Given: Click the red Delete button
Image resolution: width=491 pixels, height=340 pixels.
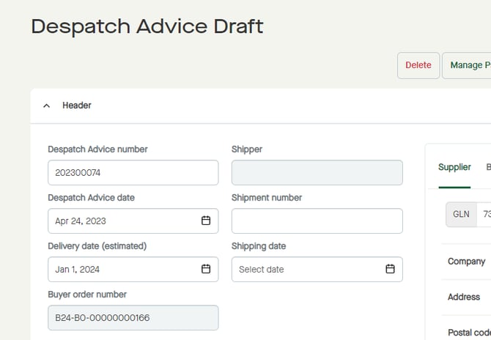Looking at the screenshot, I should [418, 65].
